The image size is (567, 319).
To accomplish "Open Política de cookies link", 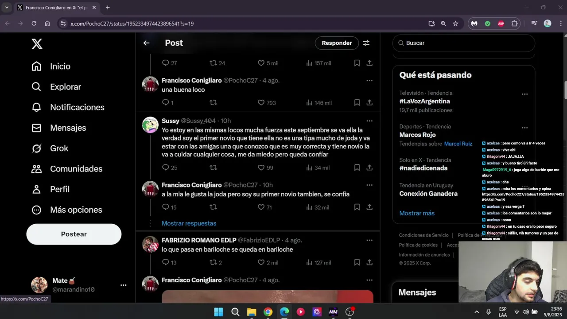I will [x=418, y=245].
